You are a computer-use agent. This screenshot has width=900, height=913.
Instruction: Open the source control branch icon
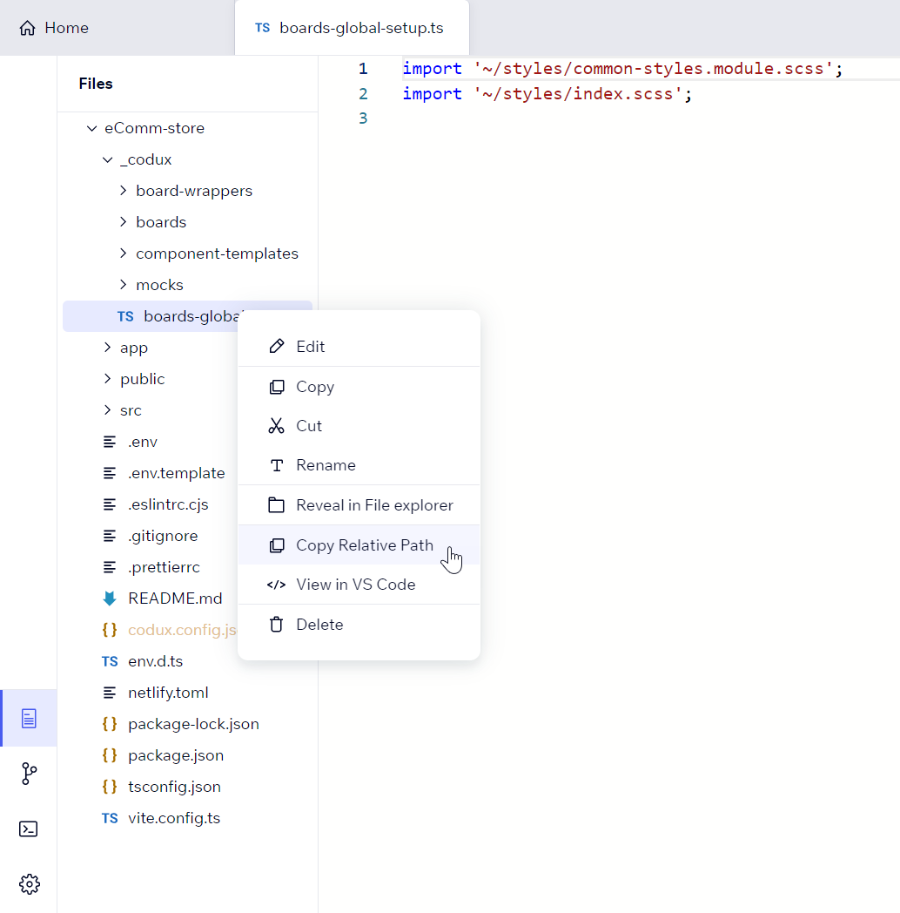click(29, 774)
